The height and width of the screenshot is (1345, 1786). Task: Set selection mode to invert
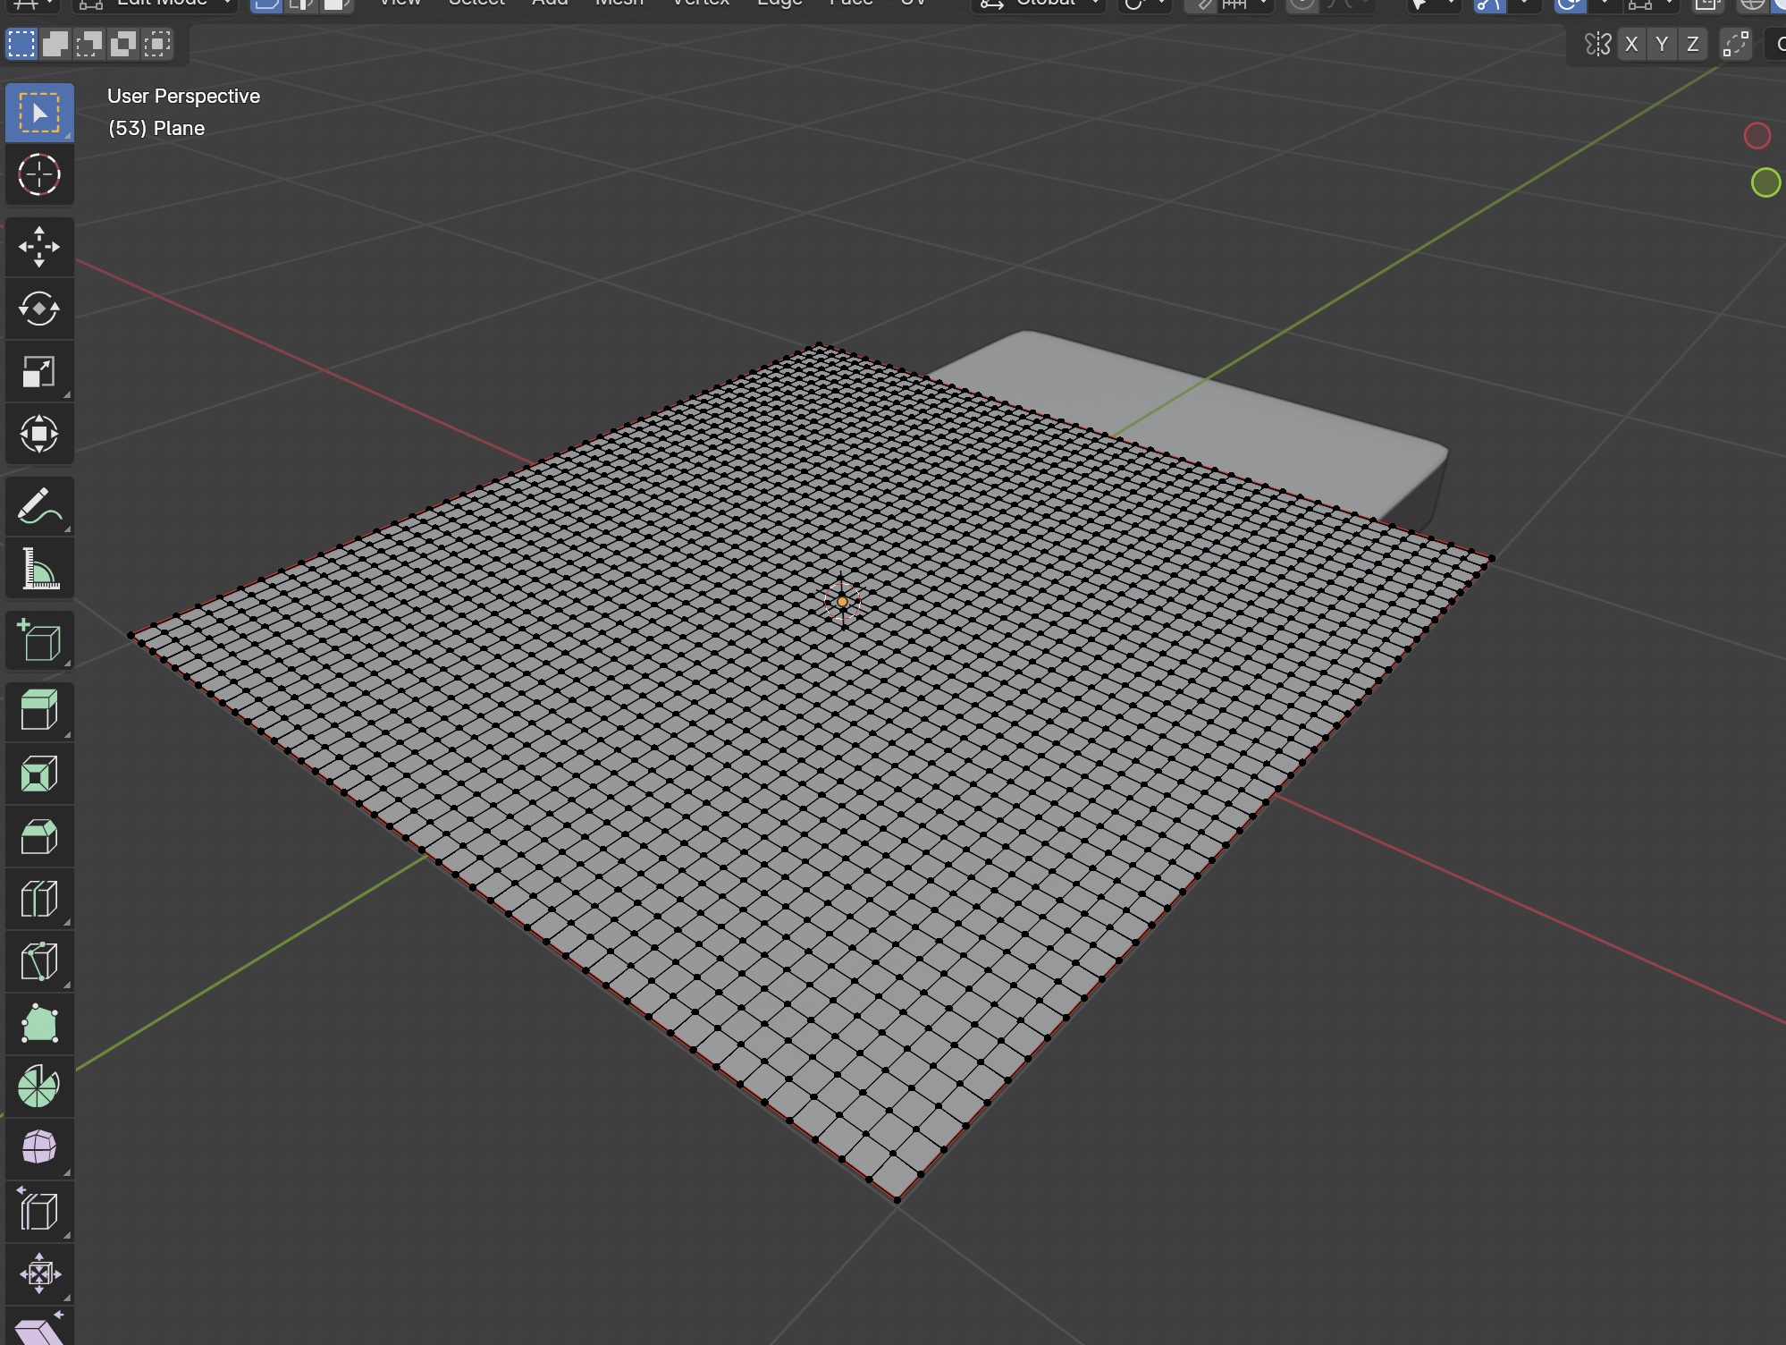(123, 44)
